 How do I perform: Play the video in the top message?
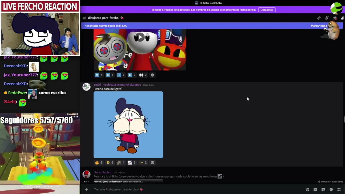point(140,37)
